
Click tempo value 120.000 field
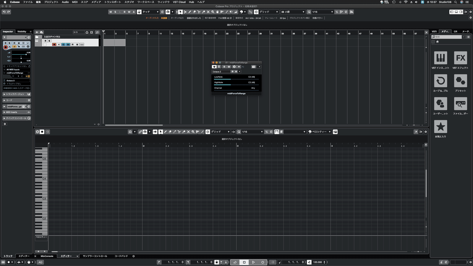[x=318, y=262]
